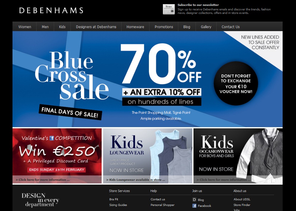This screenshot has height=211, width=296.
Task: Select Designers at Debenhams menu
Action: [x=96, y=27]
